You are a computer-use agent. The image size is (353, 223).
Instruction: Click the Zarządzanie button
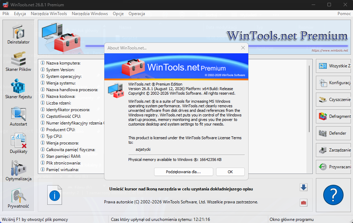(x=333, y=150)
